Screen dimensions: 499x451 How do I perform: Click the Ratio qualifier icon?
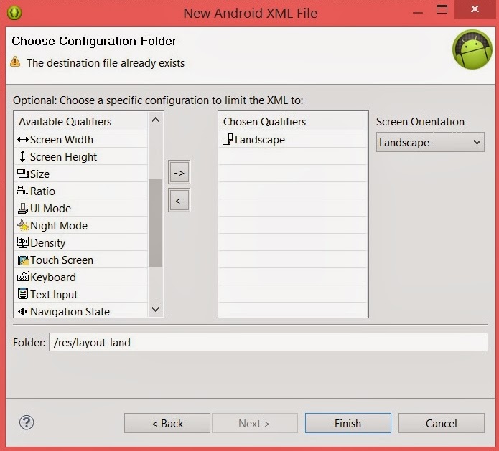(22, 191)
